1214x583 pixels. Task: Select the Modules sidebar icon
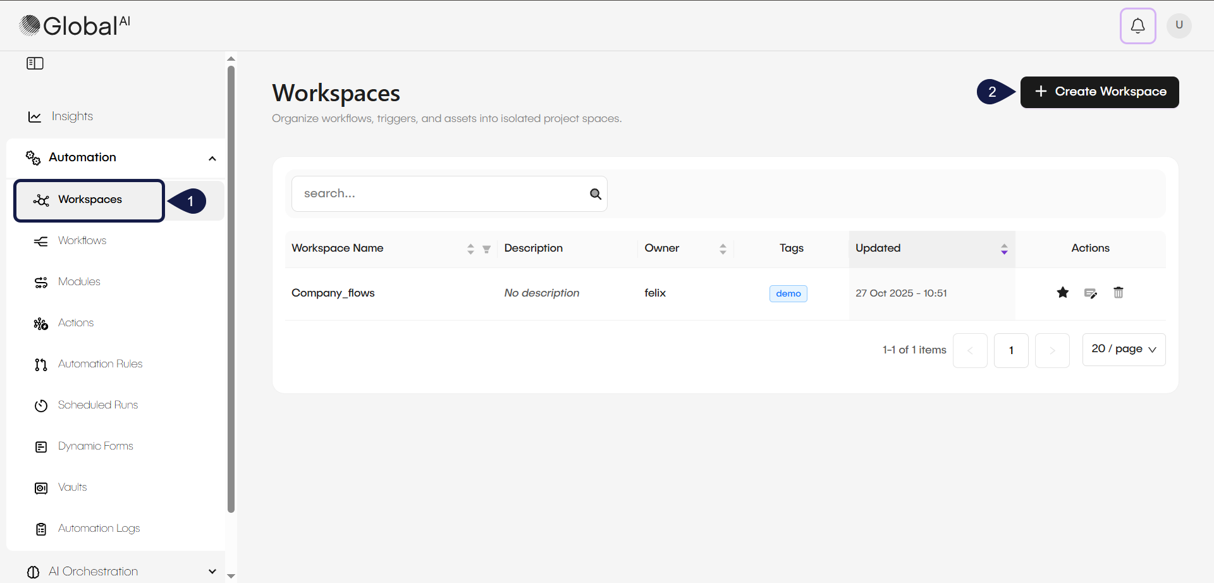pyautogui.click(x=40, y=282)
